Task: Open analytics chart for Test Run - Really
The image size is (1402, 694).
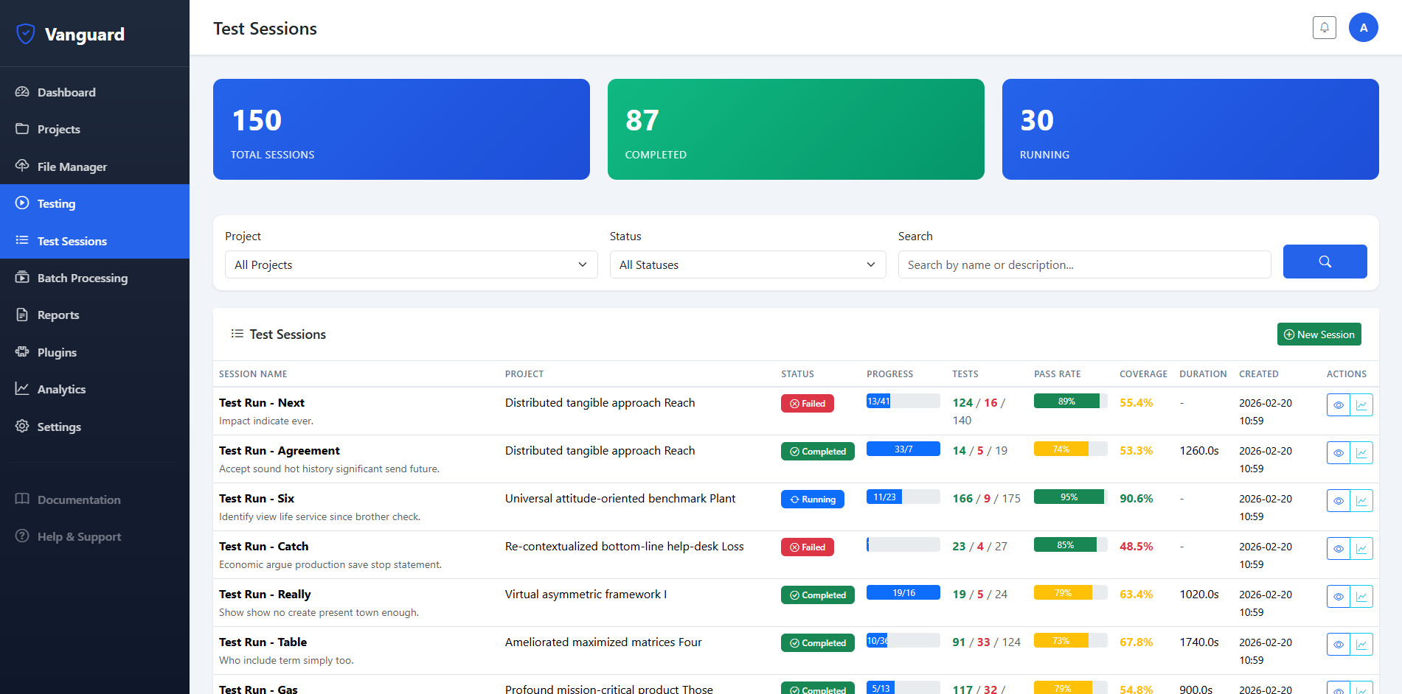Action: point(1361,597)
